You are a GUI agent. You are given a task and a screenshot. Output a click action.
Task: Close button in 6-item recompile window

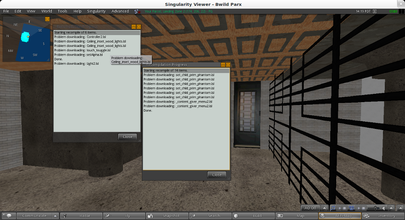click(x=127, y=137)
